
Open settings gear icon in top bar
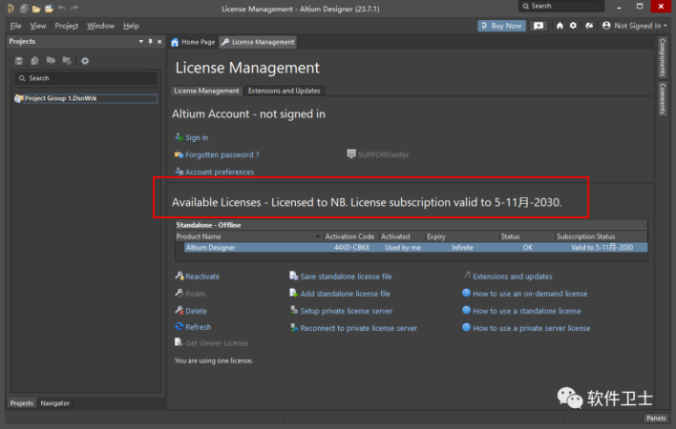[x=573, y=26]
